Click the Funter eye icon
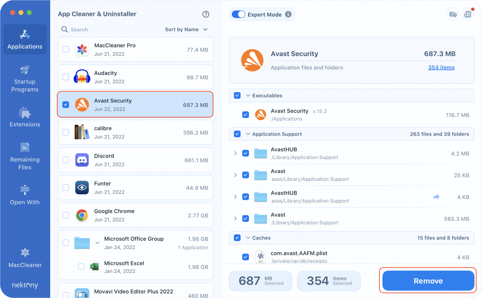 coord(82,188)
